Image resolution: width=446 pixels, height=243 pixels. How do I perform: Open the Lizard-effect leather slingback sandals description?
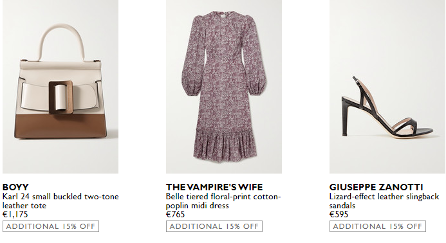(x=384, y=201)
